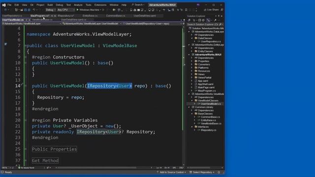Open the Extensions menu
The height and width of the screenshot is (177, 315).
[100, 5]
